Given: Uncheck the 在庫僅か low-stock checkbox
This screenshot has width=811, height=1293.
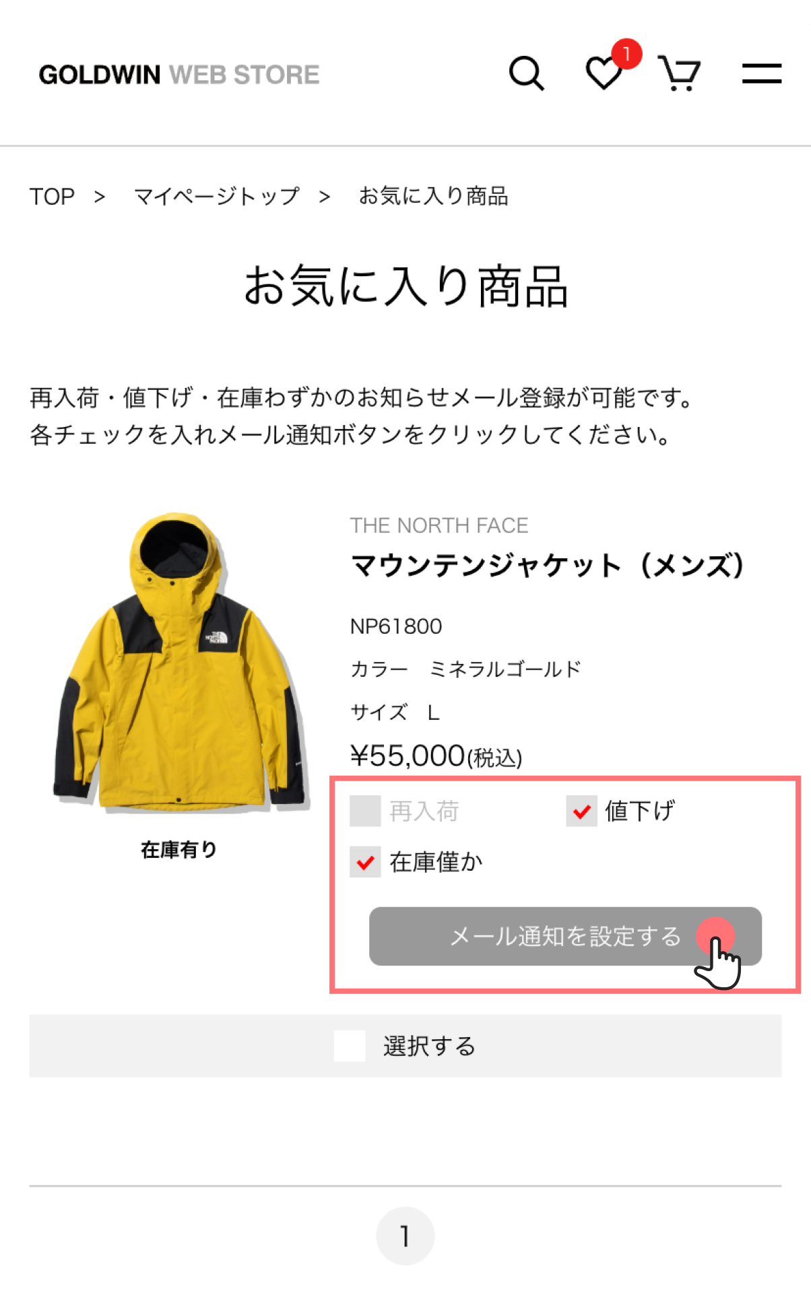Looking at the screenshot, I should click(x=365, y=862).
